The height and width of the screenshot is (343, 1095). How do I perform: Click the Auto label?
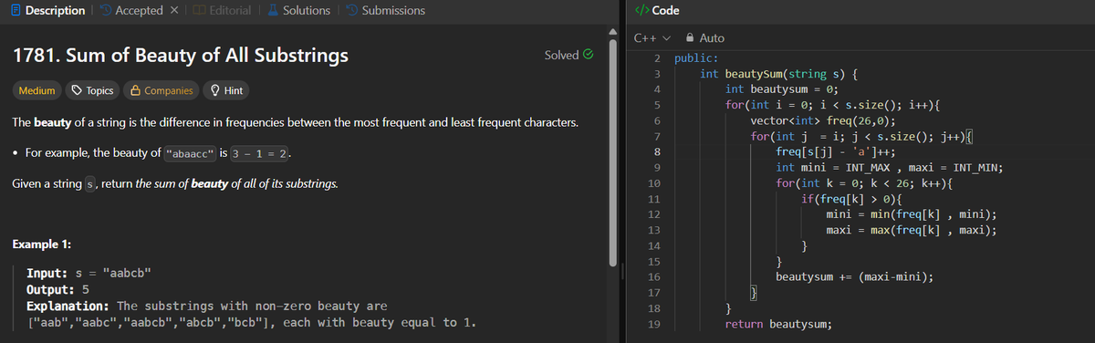pyautogui.click(x=712, y=38)
